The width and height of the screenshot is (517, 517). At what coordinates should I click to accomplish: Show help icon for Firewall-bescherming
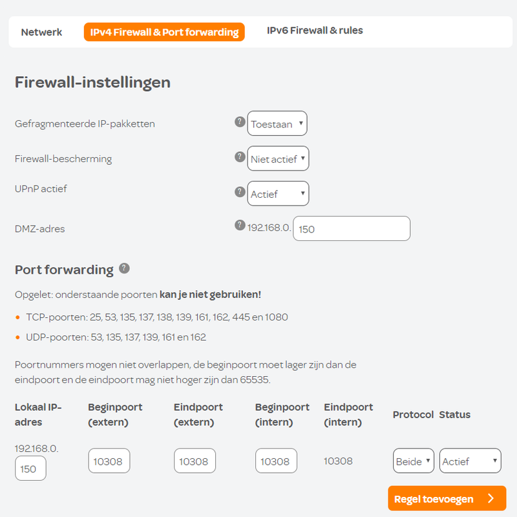pos(240,156)
